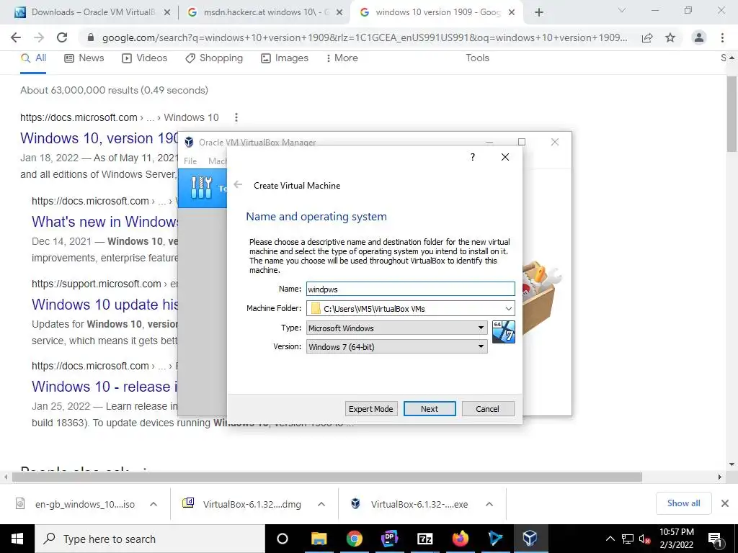738x553 pixels.
Task: Click the share page icon in address bar
Action: [x=647, y=37]
